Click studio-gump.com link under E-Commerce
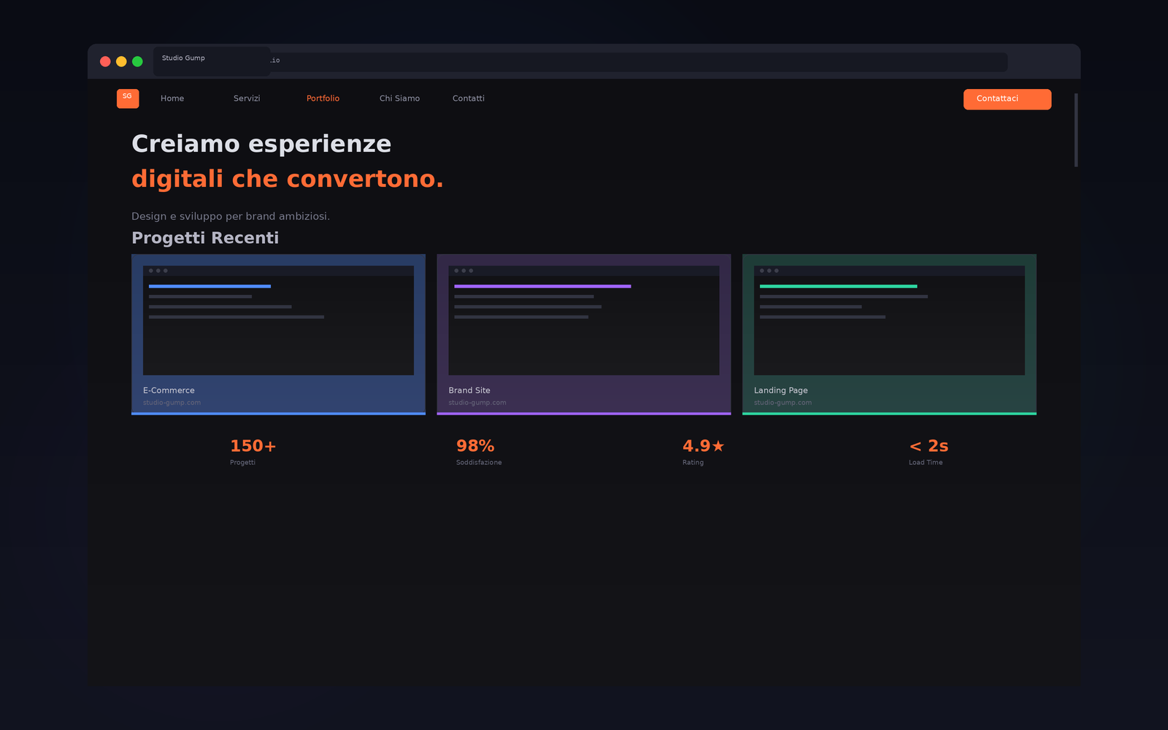Viewport: 1168px width, 730px height. pos(172,403)
